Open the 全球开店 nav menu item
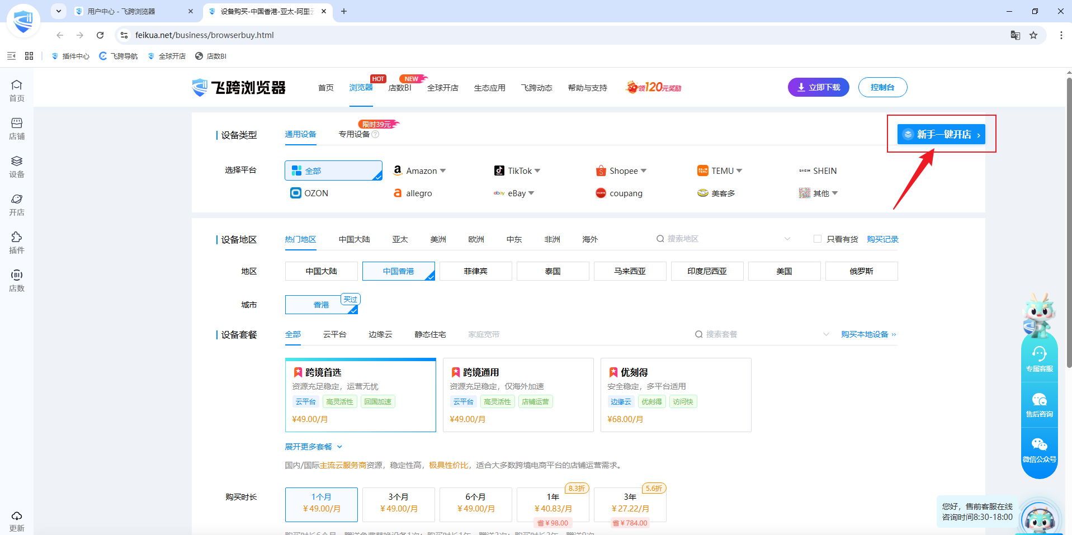 pos(443,88)
